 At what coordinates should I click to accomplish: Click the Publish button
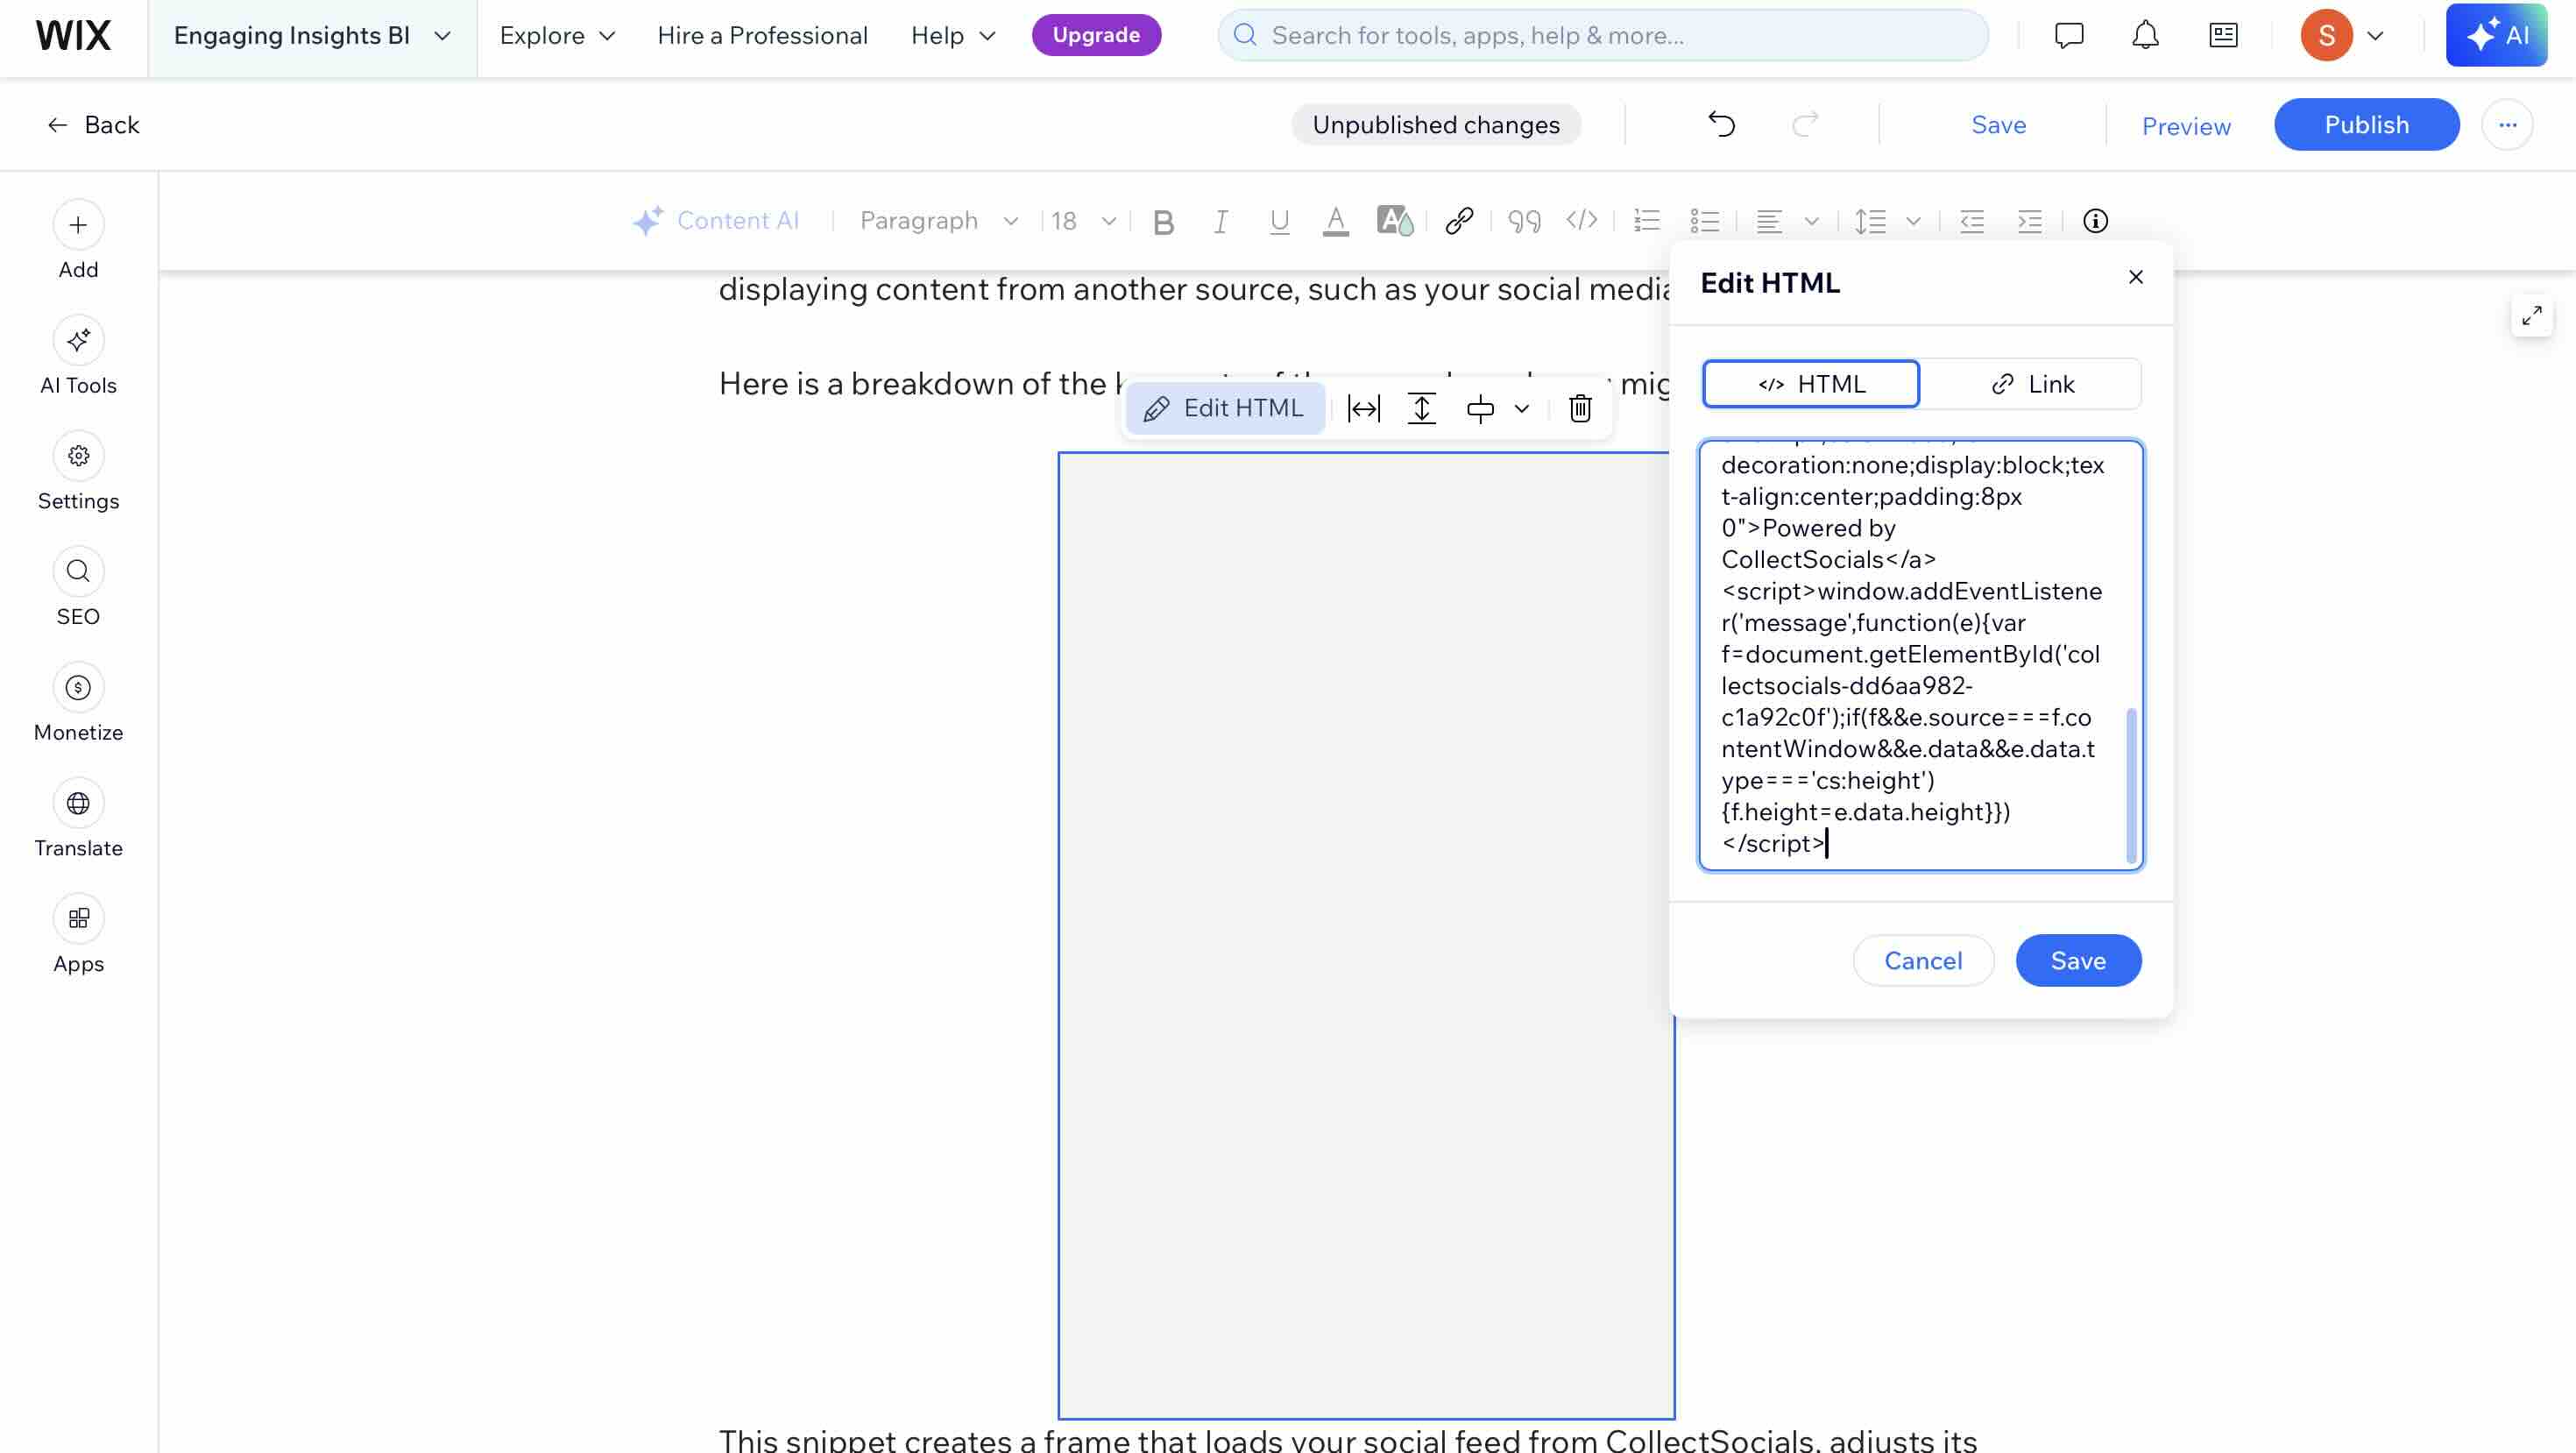(2366, 124)
